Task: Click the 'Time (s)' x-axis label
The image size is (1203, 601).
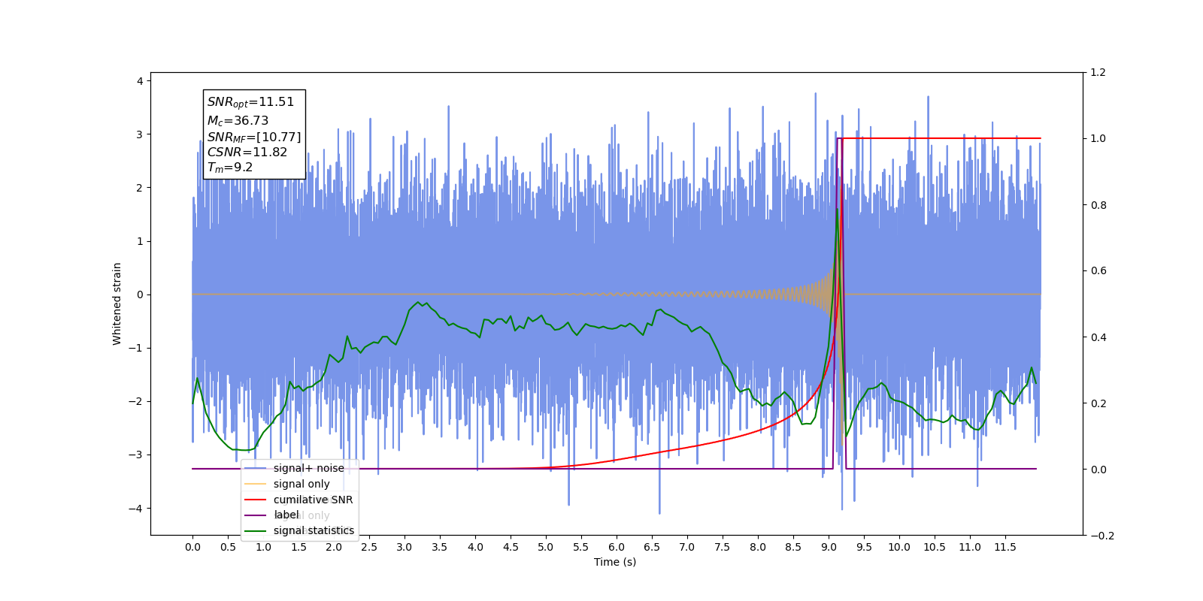Action: (615, 562)
